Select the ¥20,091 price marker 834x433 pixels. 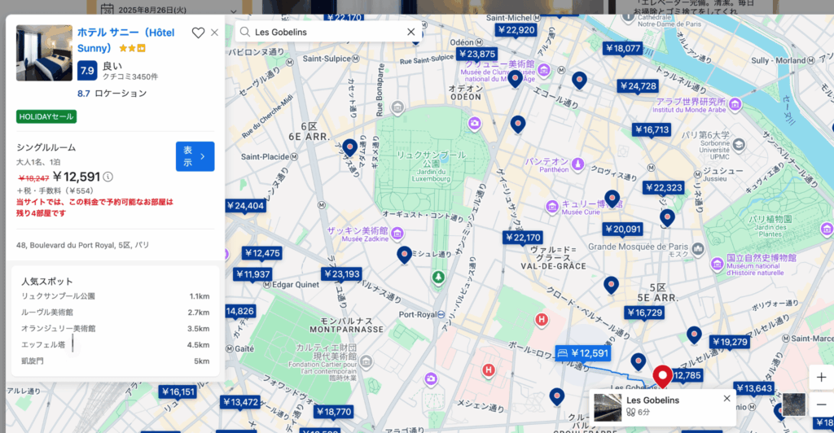(623, 229)
